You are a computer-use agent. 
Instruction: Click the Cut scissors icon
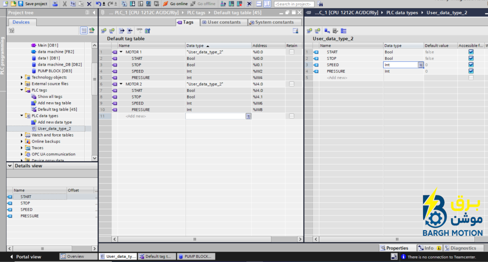[x=64, y=4]
